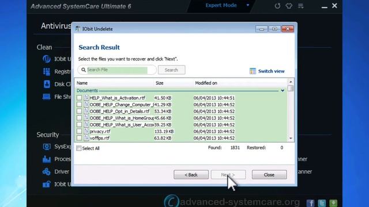
Task: Check the voffips.rtf checkbox
Action: pos(79,138)
